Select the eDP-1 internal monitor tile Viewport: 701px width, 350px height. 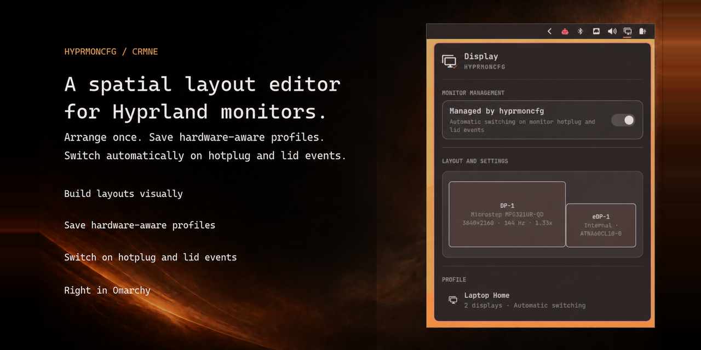pos(601,225)
